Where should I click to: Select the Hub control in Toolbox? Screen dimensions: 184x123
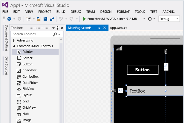(35, 114)
